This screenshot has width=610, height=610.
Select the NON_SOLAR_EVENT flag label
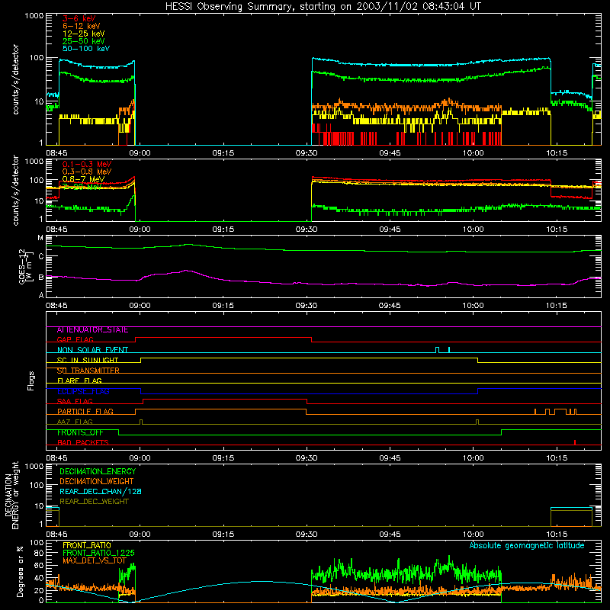[x=92, y=350]
